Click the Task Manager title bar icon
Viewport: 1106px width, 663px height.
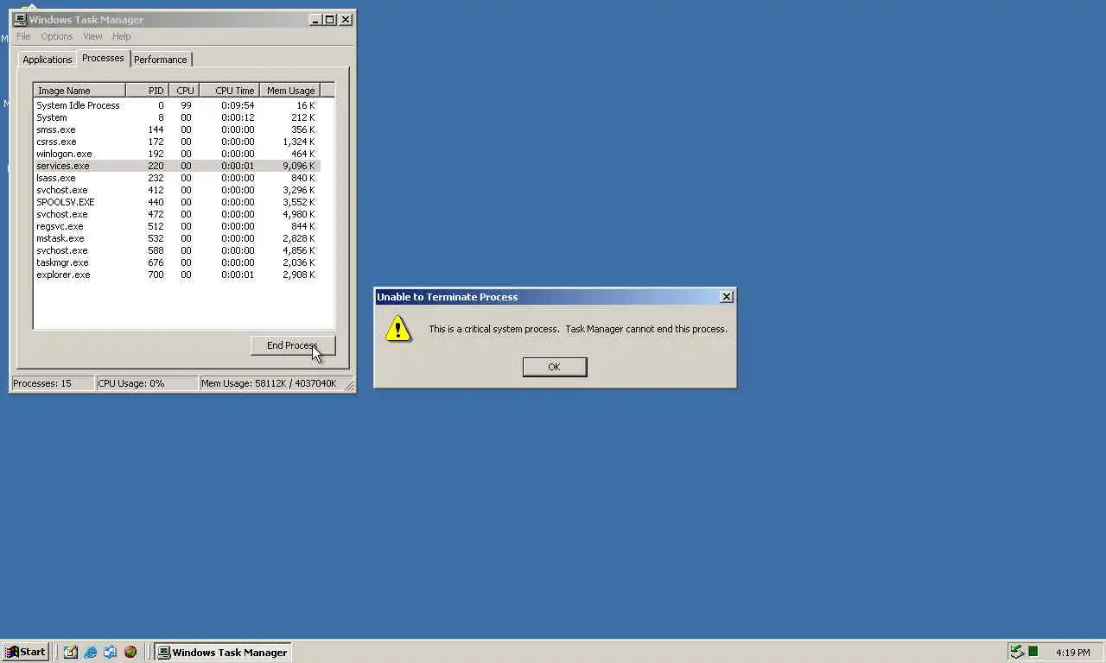pos(20,19)
